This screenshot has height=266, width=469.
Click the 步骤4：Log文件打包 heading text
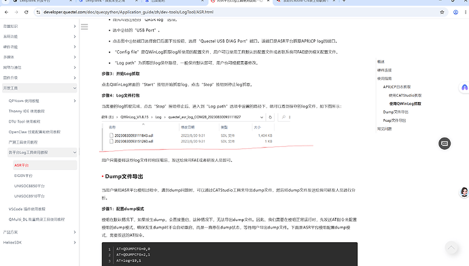pos(120,95)
